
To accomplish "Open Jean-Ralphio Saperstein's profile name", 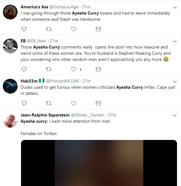I will point(45,115).
